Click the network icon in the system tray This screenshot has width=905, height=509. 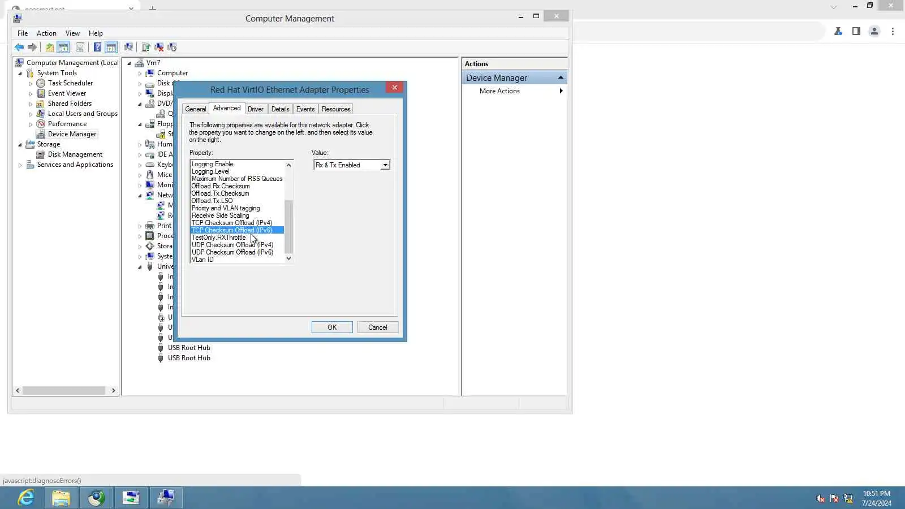(x=848, y=498)
